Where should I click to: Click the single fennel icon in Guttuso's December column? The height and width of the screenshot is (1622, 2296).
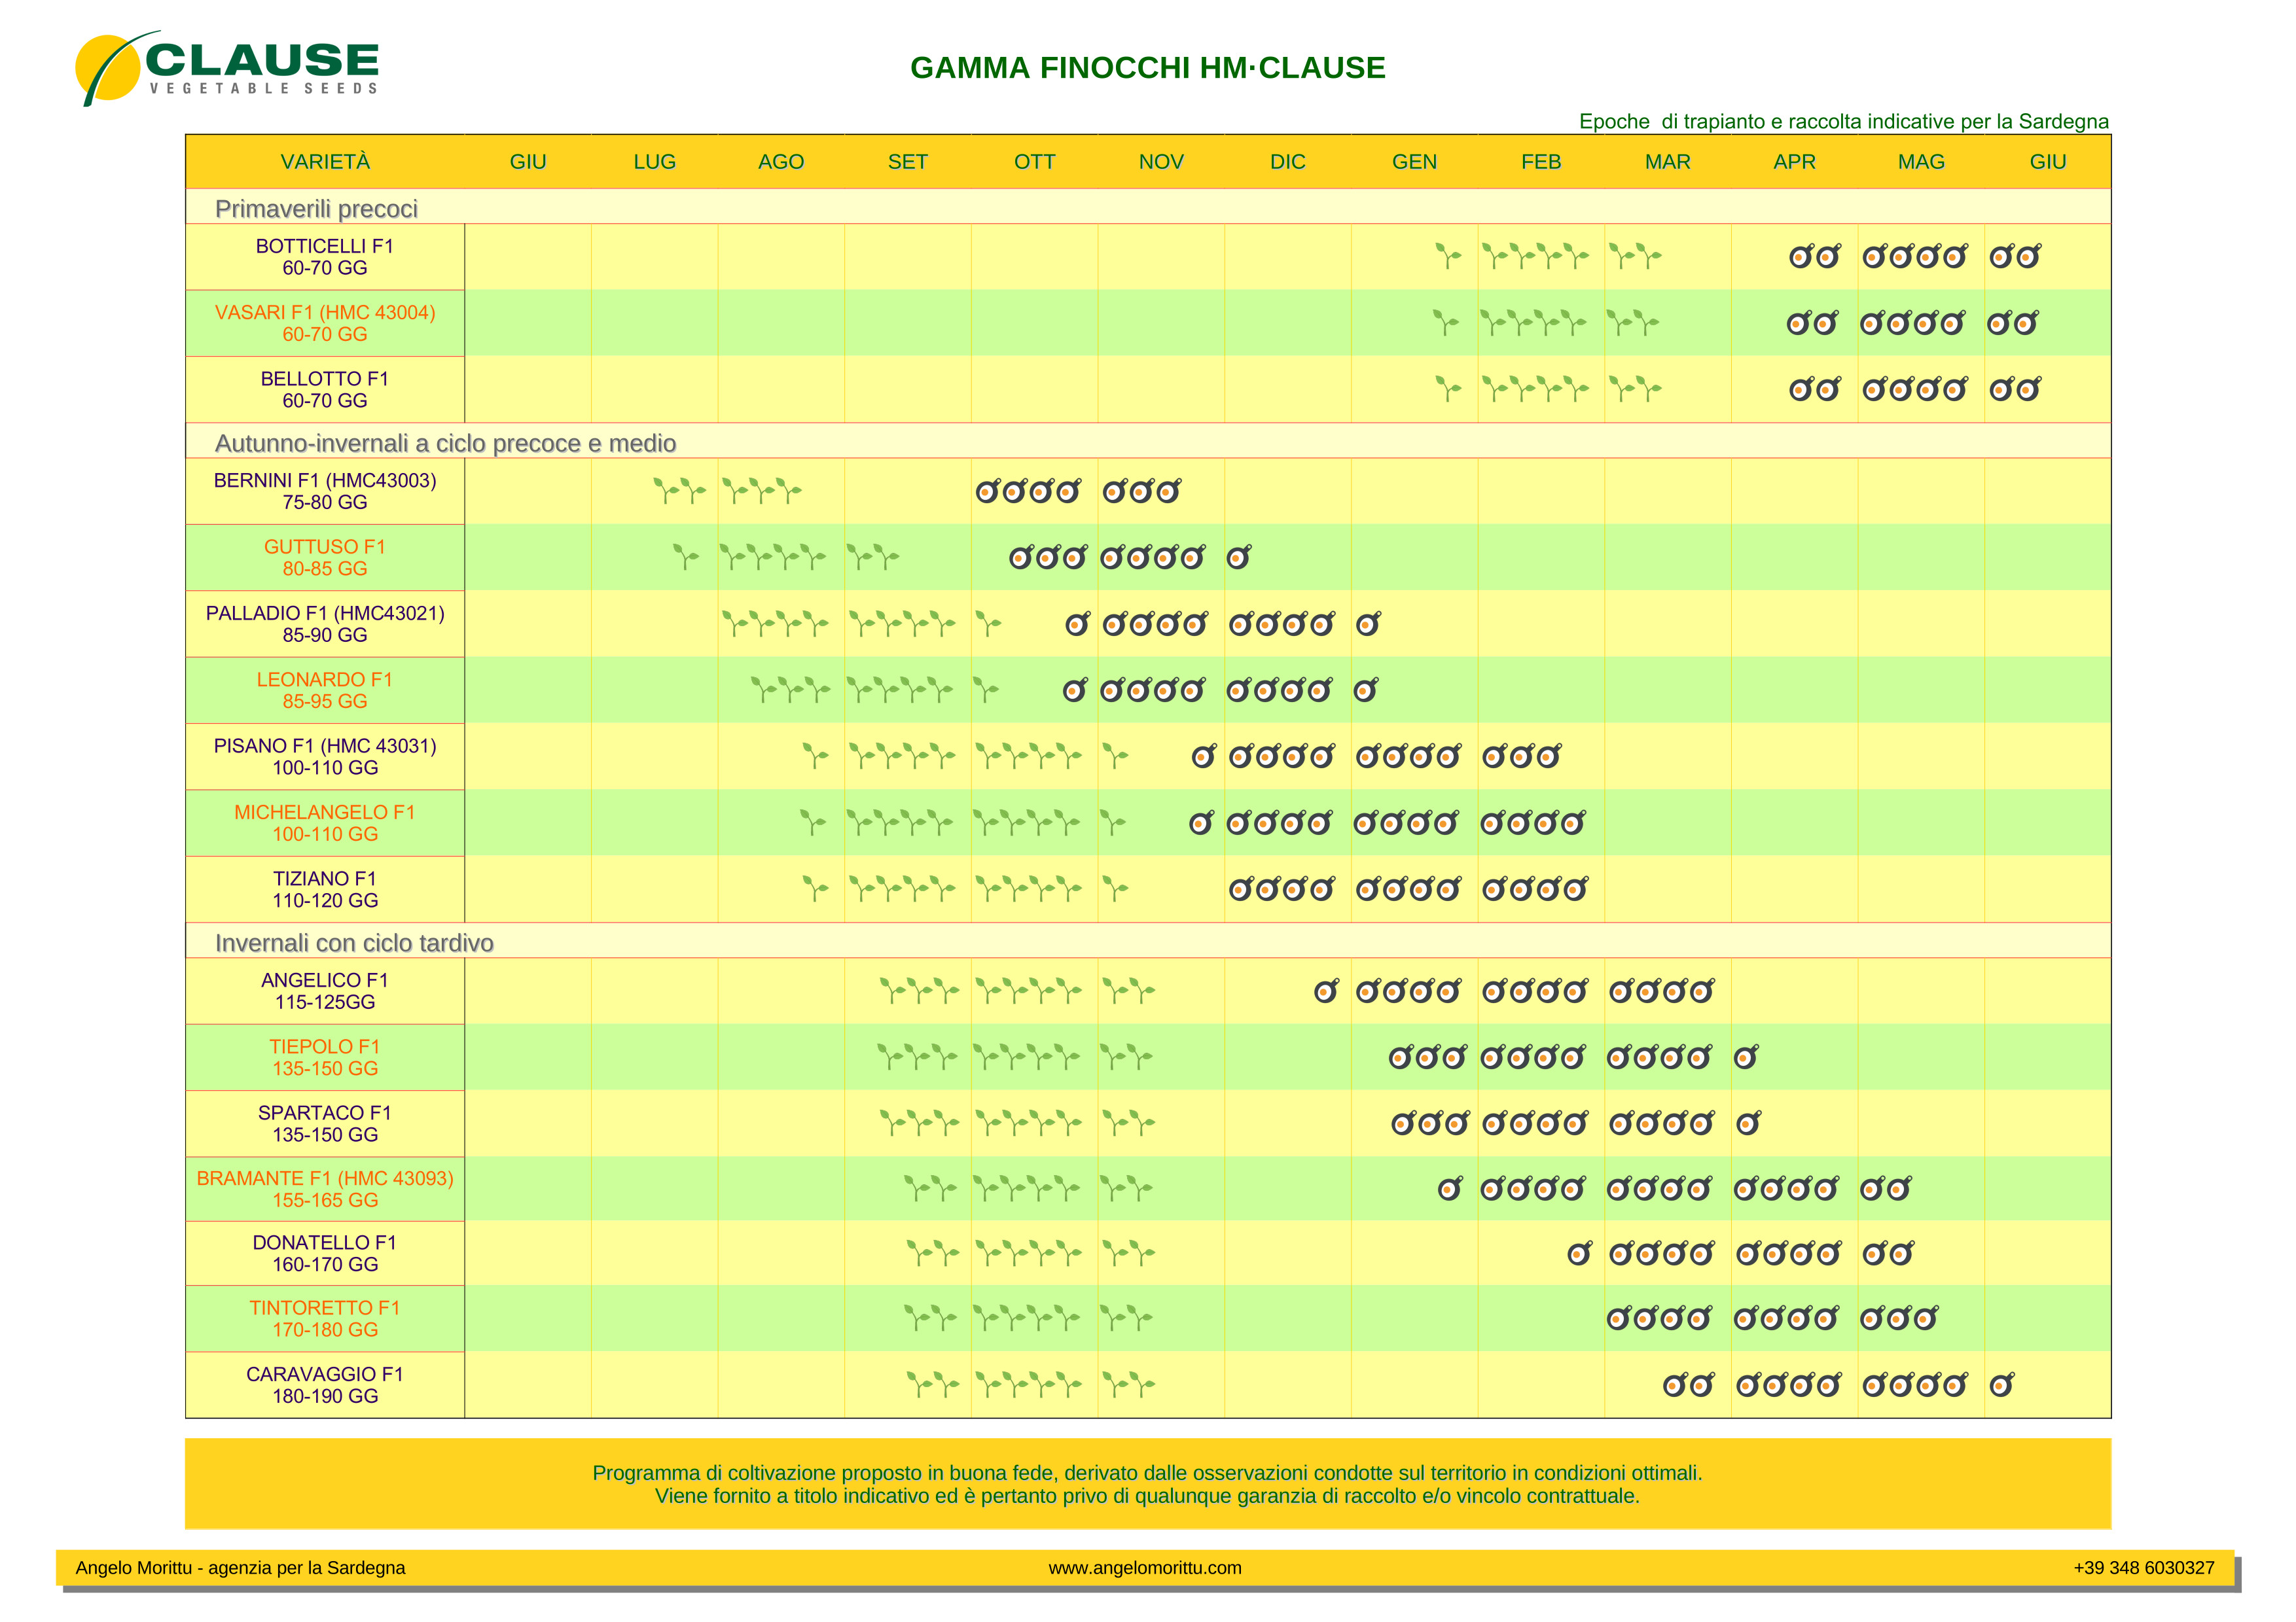pos(1239,557)
